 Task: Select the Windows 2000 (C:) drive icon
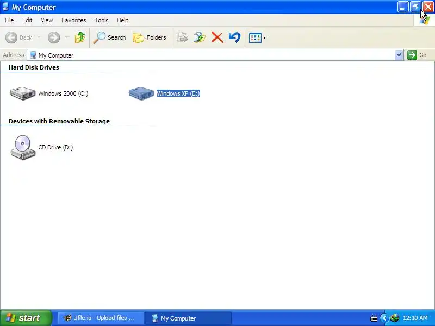(23, 93)
